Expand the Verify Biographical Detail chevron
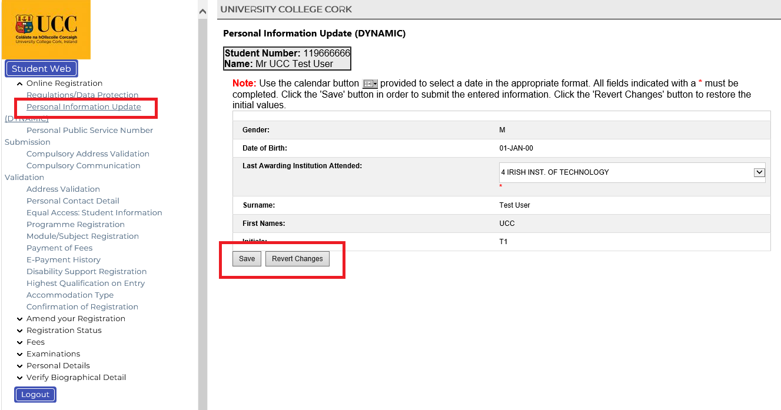The image size is (781, 410). pyautogui.click(x=20, y=378)
